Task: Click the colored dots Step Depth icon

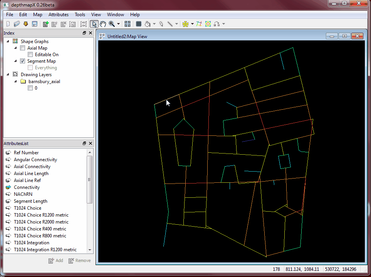Action: coord(208,24)
